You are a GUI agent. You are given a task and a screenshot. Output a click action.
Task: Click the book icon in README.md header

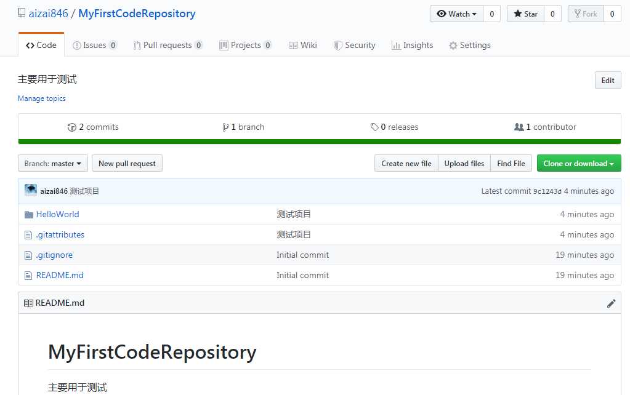pos(28,303)
